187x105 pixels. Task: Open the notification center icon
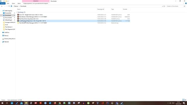[x=184, y=103]
